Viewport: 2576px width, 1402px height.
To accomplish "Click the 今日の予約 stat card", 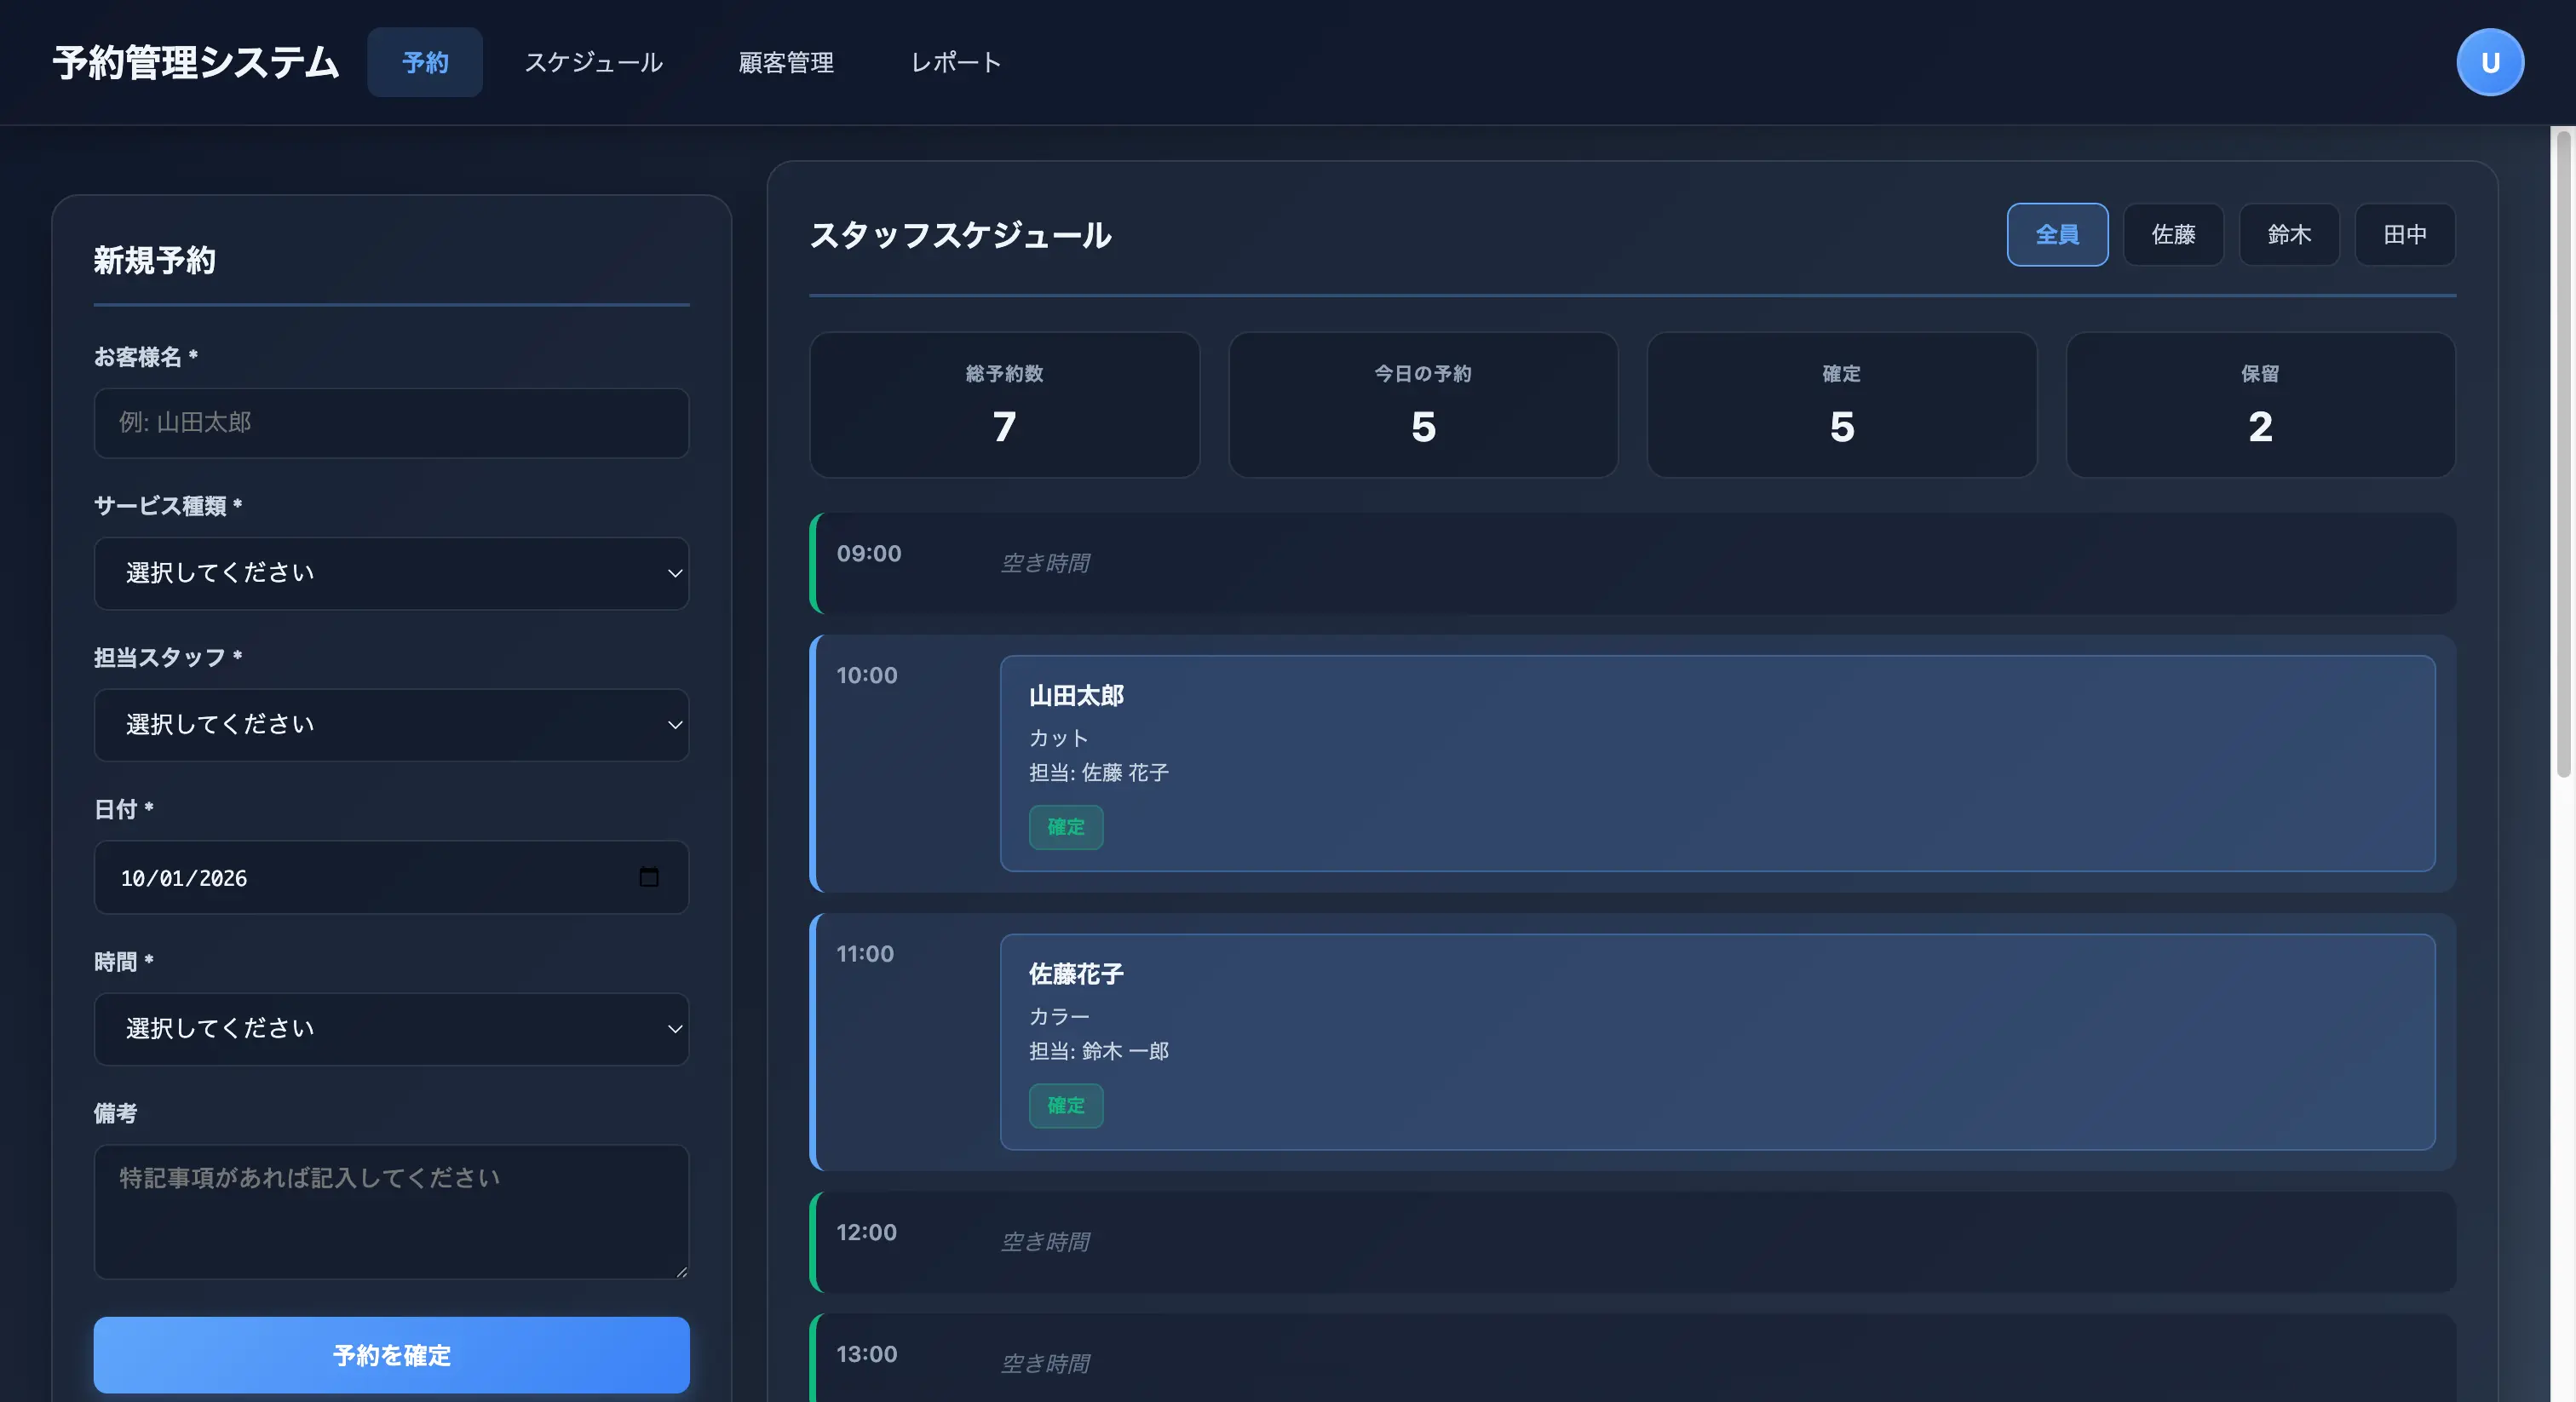I will 1423,405.
